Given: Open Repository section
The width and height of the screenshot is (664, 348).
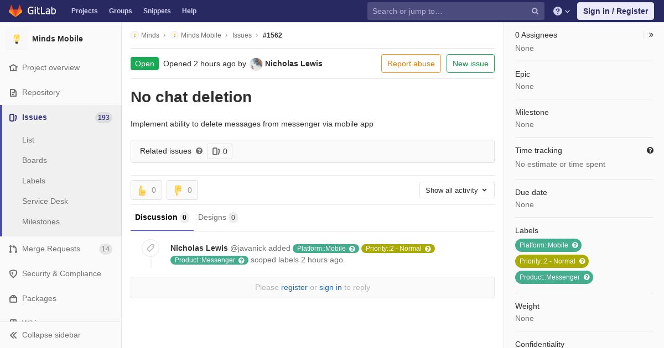Looking at the screenshot, I should 41,92.
